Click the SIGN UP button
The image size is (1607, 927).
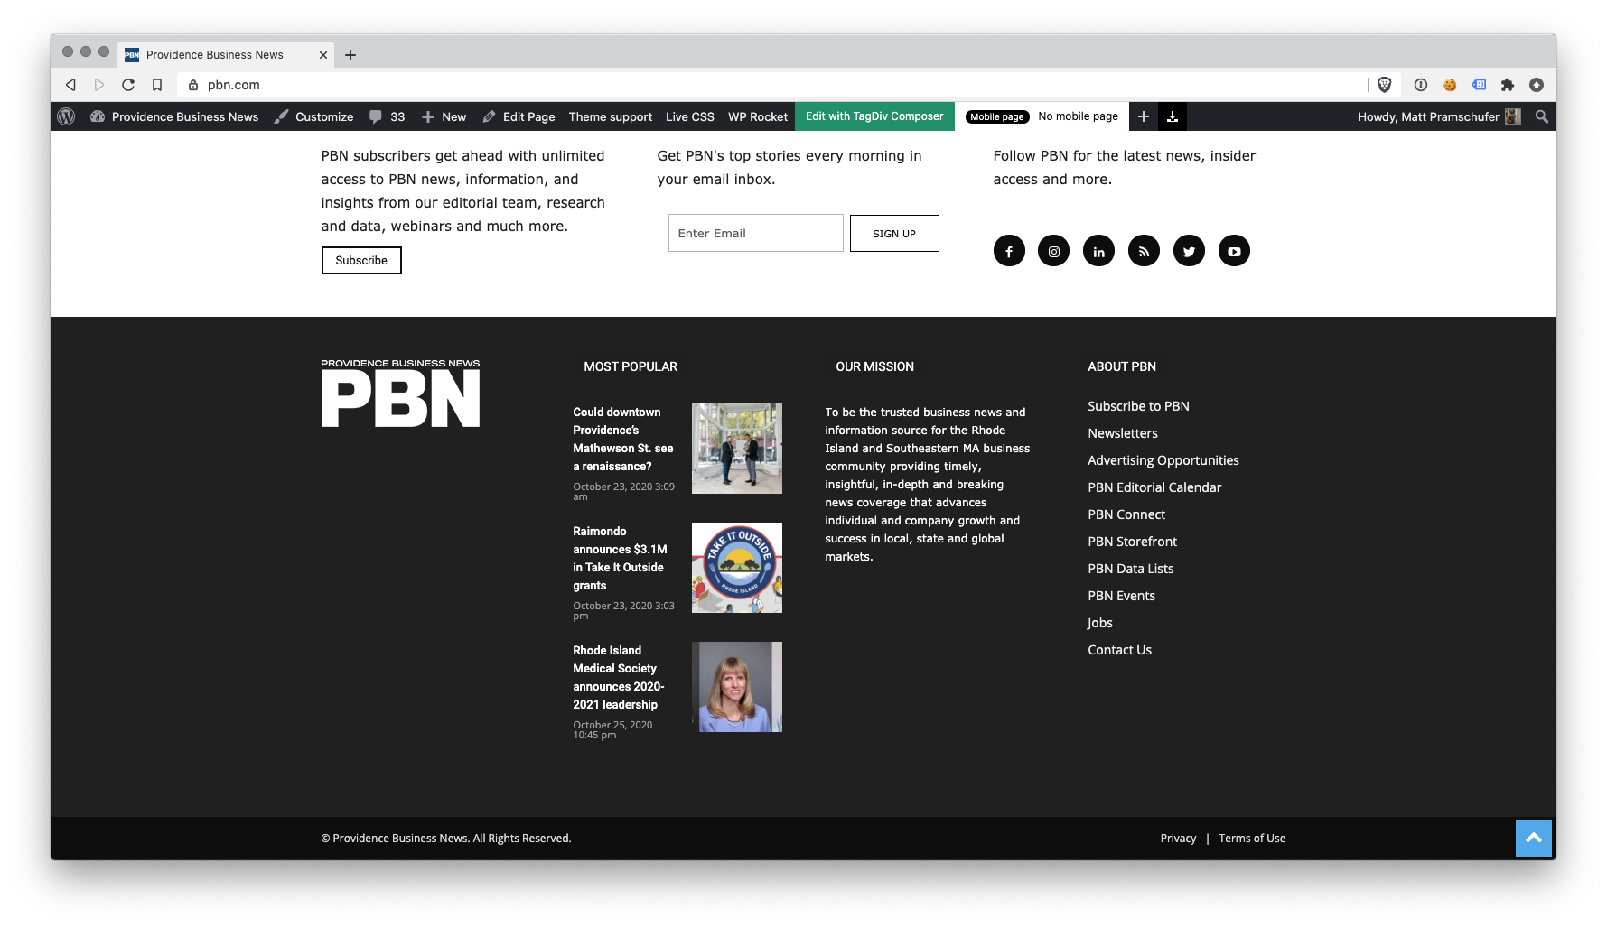(x=894, y=233)
